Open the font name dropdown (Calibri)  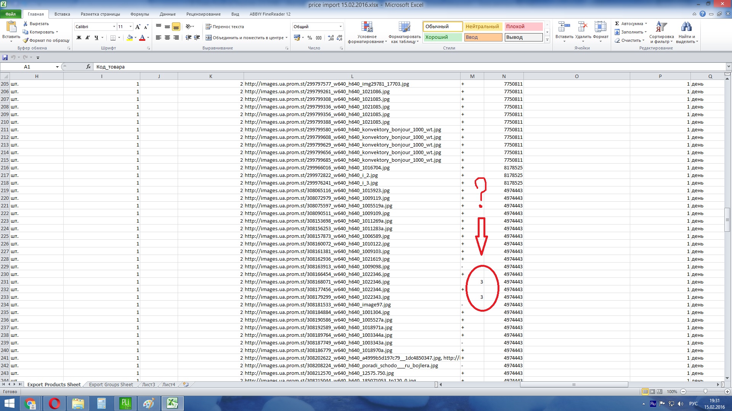point(114,27)
